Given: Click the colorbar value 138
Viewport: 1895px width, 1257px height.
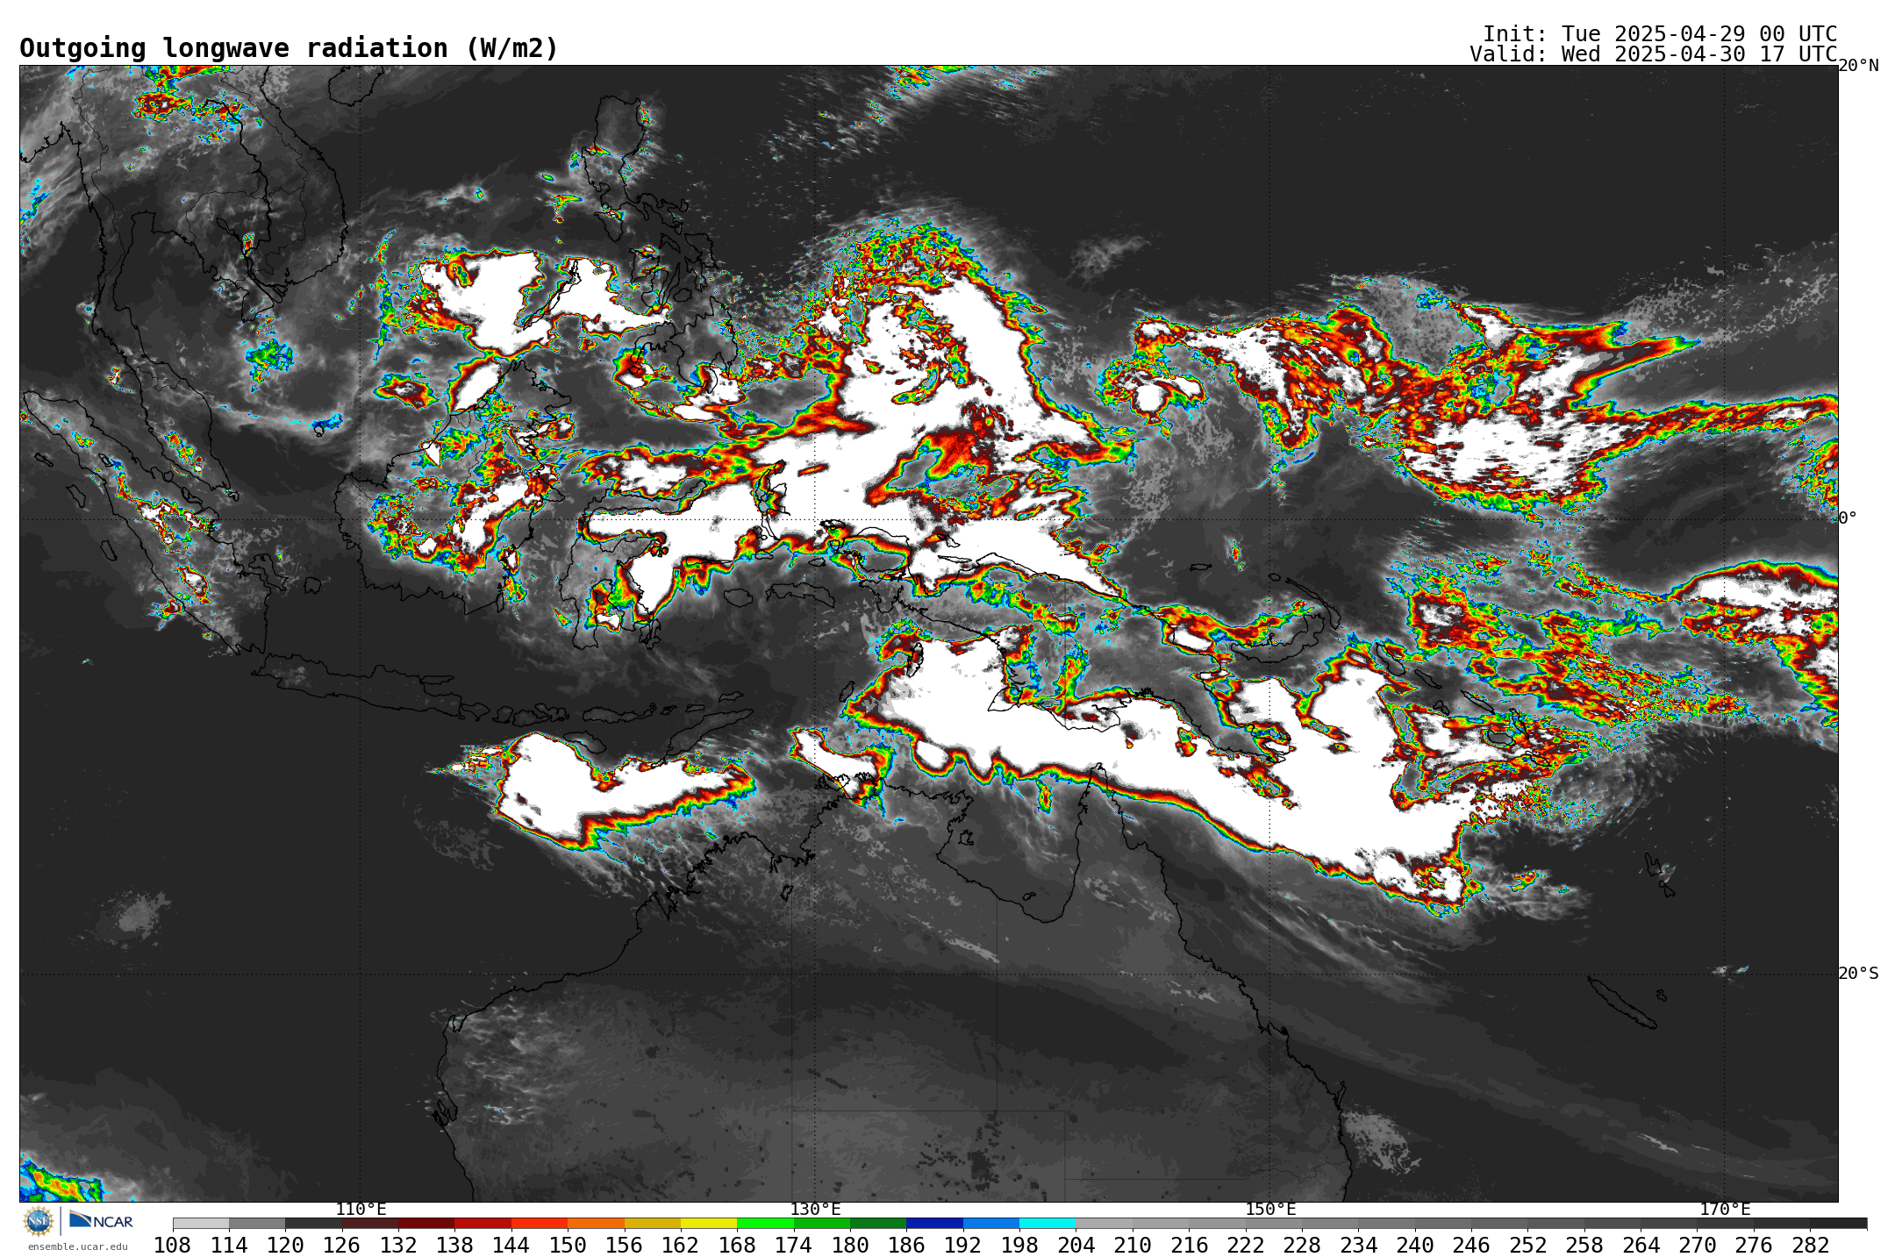Looking at the screenshot, I should (x=454, y=1246).
